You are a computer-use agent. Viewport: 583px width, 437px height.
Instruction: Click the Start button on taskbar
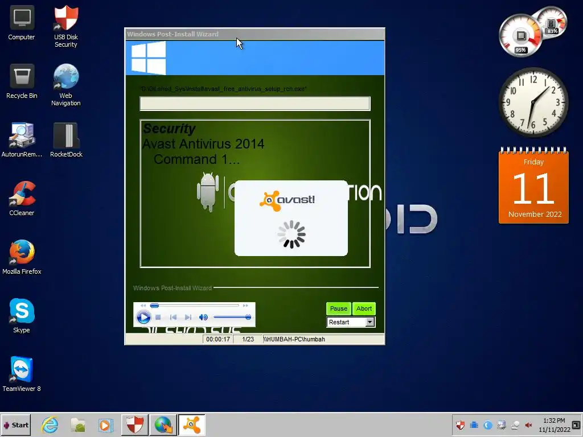coord(16,425)
